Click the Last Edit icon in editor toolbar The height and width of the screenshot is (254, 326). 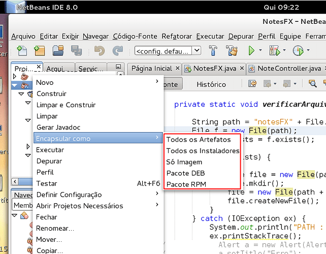coord(252,84)
